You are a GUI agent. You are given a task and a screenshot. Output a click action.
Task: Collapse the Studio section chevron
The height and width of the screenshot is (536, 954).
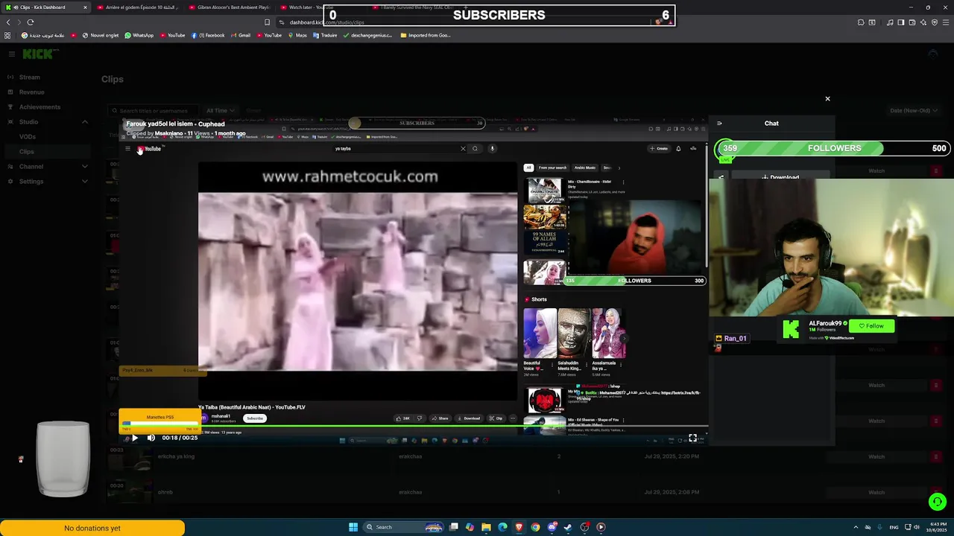85,122
